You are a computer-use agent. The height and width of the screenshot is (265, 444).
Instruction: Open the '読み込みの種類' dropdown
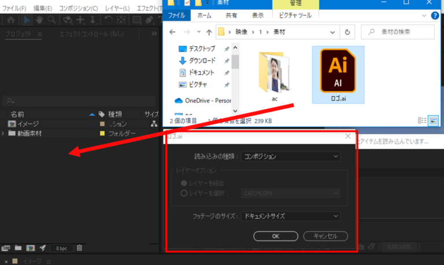coord(291,156)
